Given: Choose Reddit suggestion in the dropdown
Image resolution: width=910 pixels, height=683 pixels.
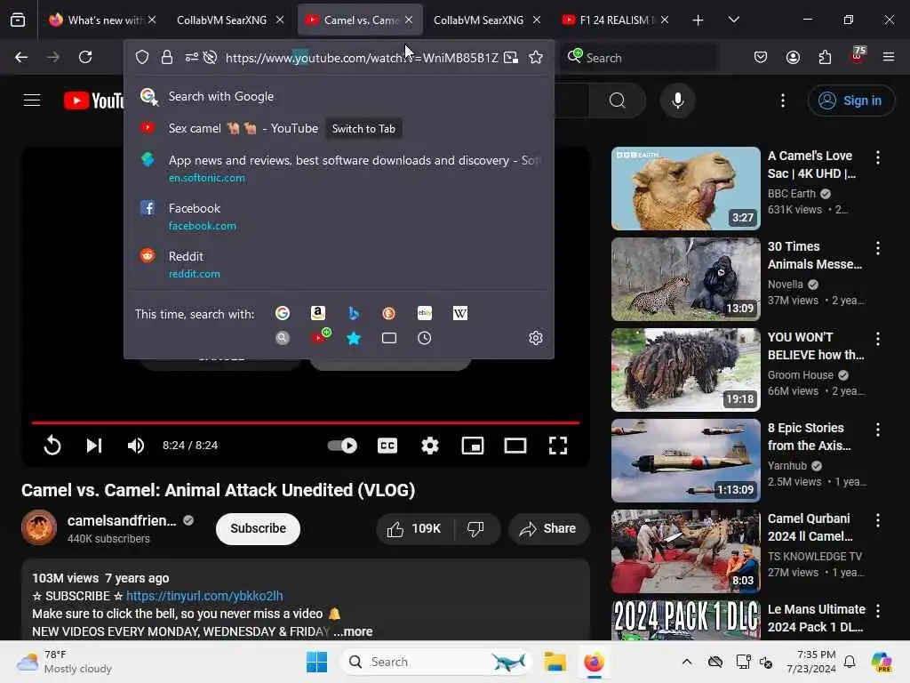Looking at the screenshot, I should 339,264.
